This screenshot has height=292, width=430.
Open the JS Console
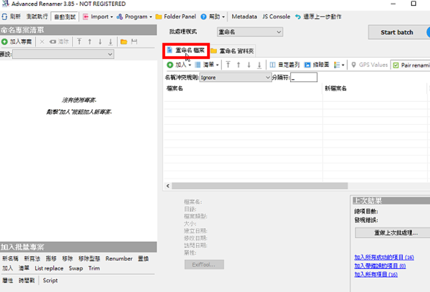276,17
